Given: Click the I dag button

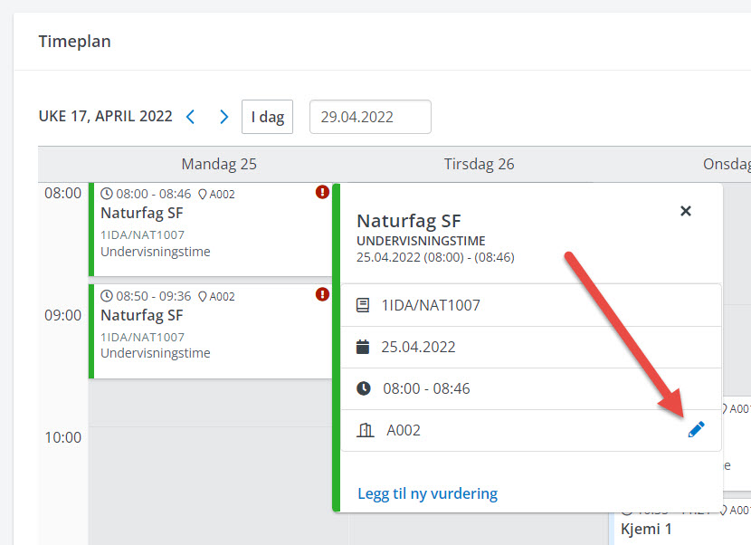Looking at the screenshot, I should [x=267, y=117].
